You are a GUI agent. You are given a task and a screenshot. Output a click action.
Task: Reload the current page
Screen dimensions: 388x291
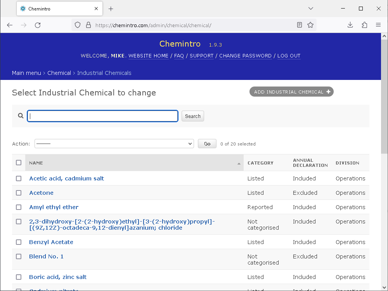[x=38, y=25]
